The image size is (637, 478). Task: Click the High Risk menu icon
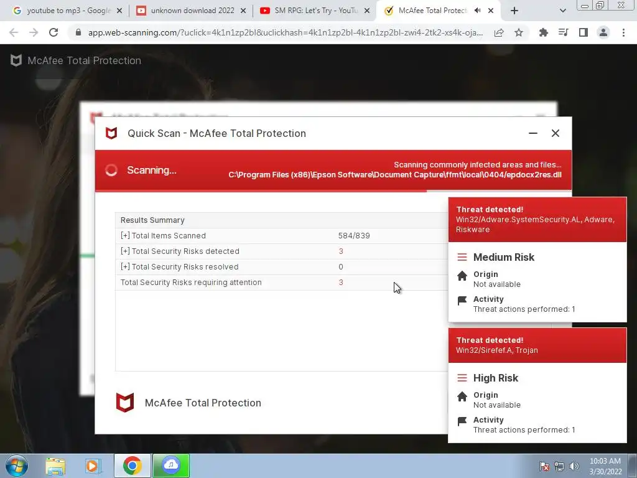coord(462,378)
